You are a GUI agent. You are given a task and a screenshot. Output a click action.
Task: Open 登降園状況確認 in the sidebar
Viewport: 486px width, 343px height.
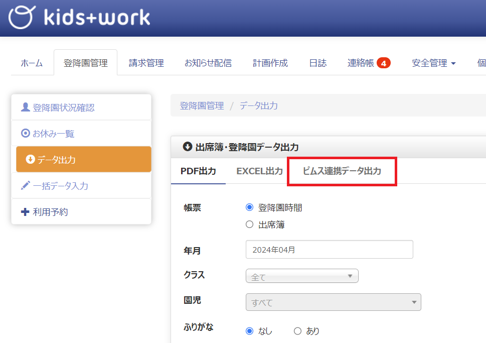click(81, 107)
